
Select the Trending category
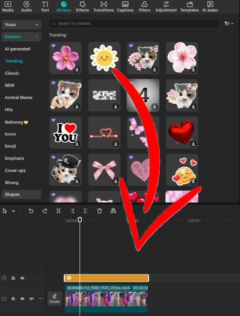point(14,61)
